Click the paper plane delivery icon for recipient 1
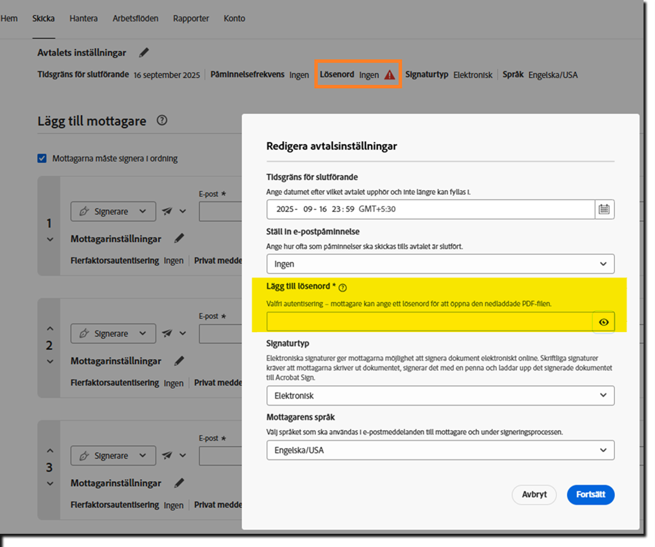The height and width of the screenshot is (547, 655). click(166, 211)
